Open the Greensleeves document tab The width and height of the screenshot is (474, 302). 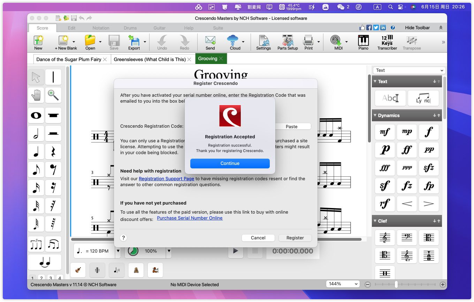click(x=150, y=59)
